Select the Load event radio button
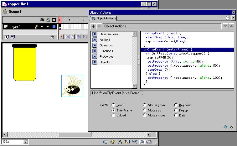The height and width of the screenshot is (146, 237). coord(113,105)
